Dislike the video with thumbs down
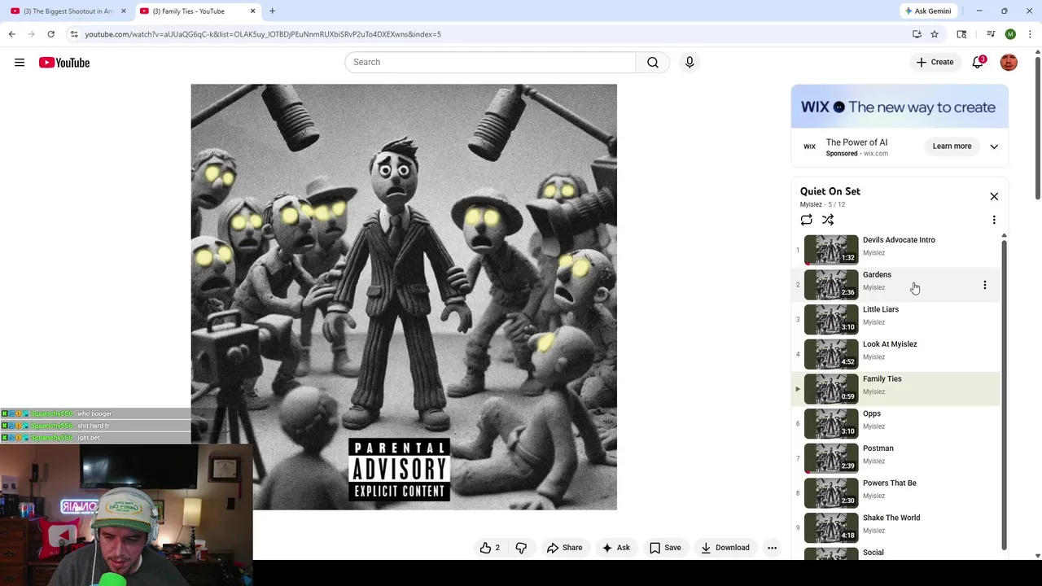This screenshot has width=1042, height=586. pyautogui.click(x=521, y=548)
